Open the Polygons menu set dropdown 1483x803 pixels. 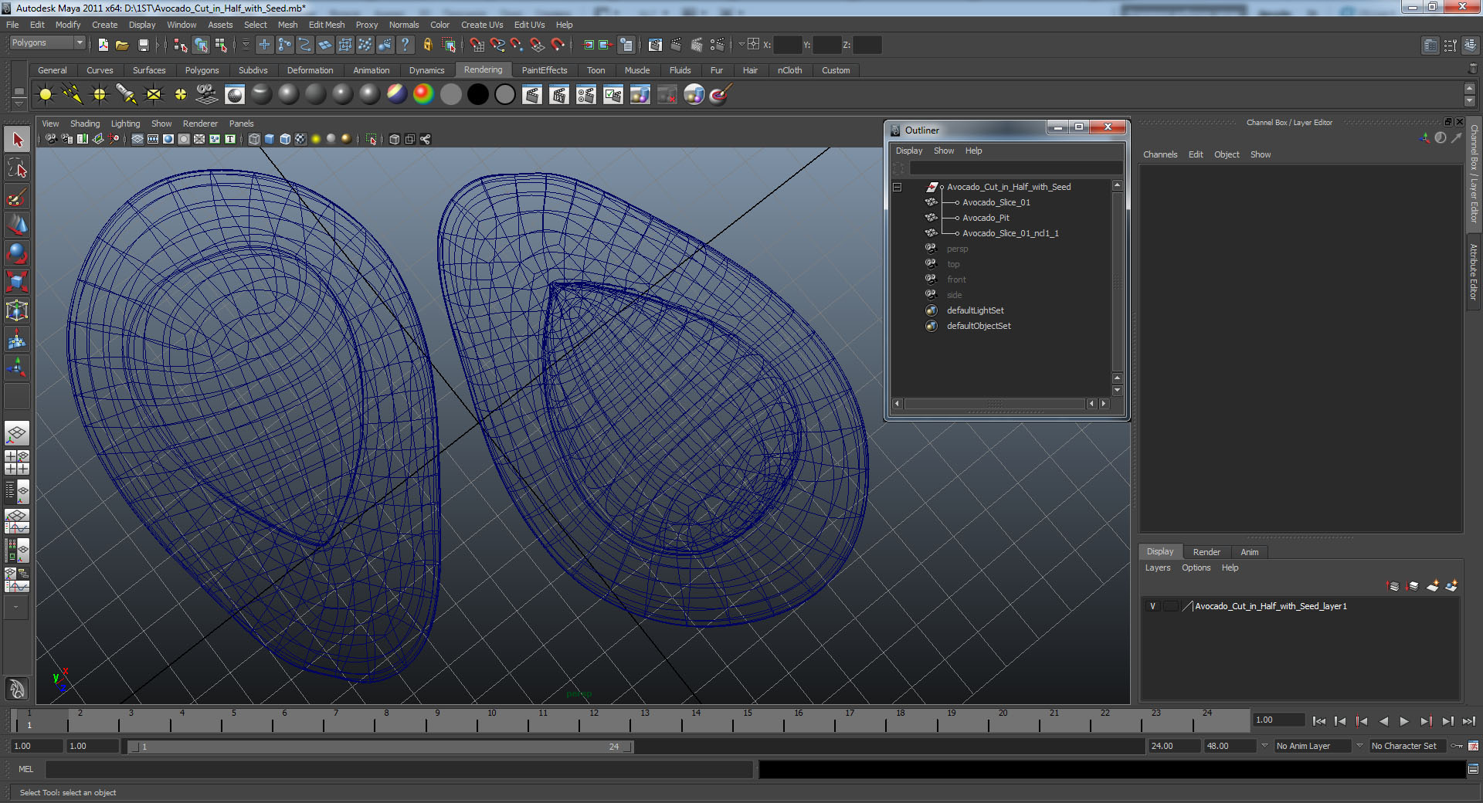(46, 42)
